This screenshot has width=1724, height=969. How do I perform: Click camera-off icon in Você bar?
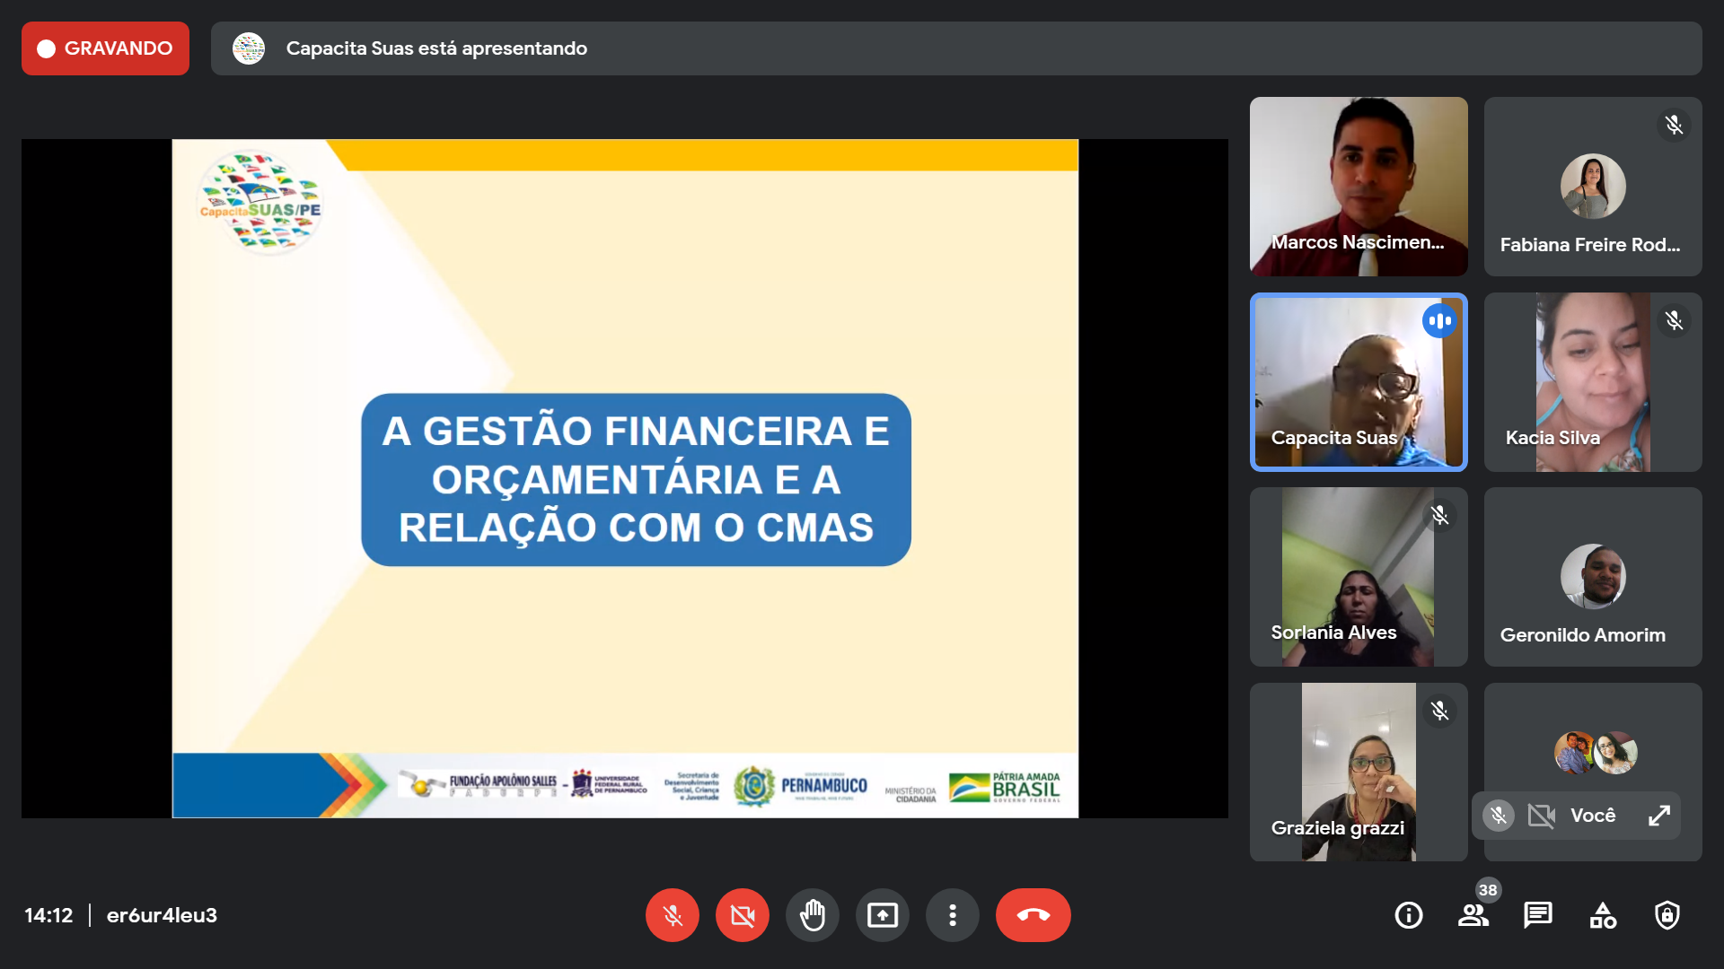[1541, 815]
